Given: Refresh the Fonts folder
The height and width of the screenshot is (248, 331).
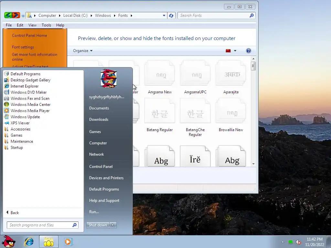Looking at the screenshot, I should [x=171, y=15].
